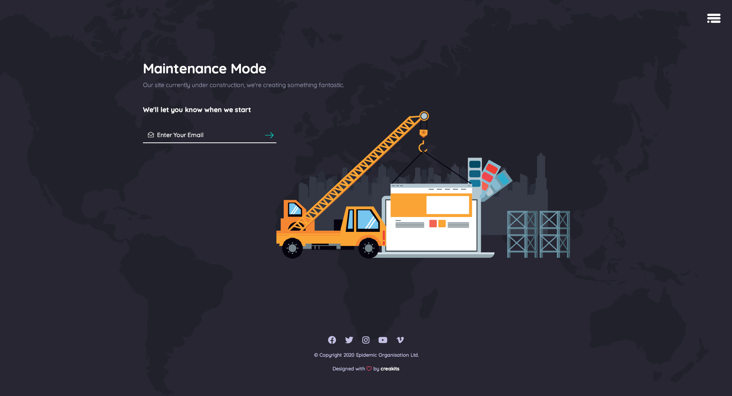Screen dimensions: 732x396
Task: Focus the Enter Your Email field
Action: click(209, 135)
